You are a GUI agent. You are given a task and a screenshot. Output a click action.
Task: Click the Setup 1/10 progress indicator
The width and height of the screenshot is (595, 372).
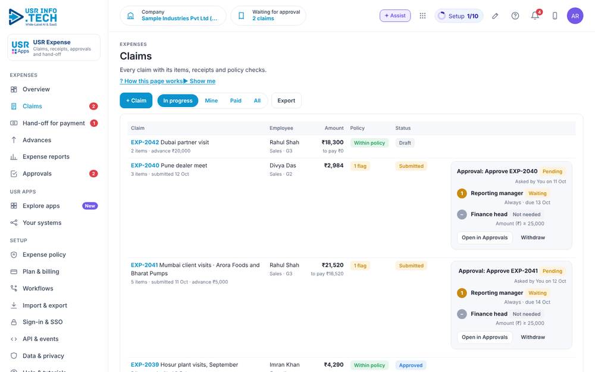(x=459, y=16)
